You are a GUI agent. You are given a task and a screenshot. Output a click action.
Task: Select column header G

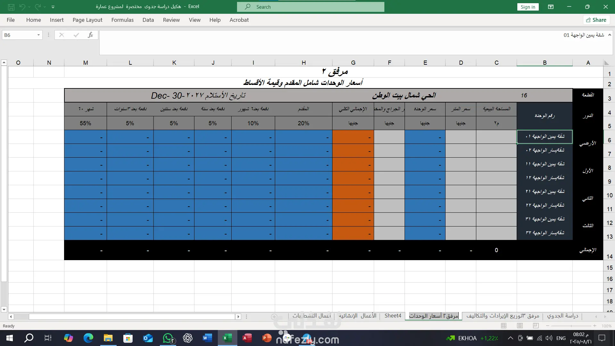(353, 63)
